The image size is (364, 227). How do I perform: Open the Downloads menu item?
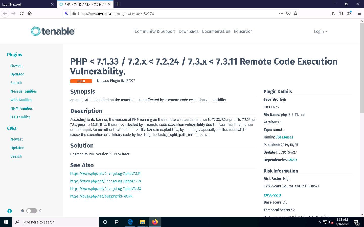189,31
